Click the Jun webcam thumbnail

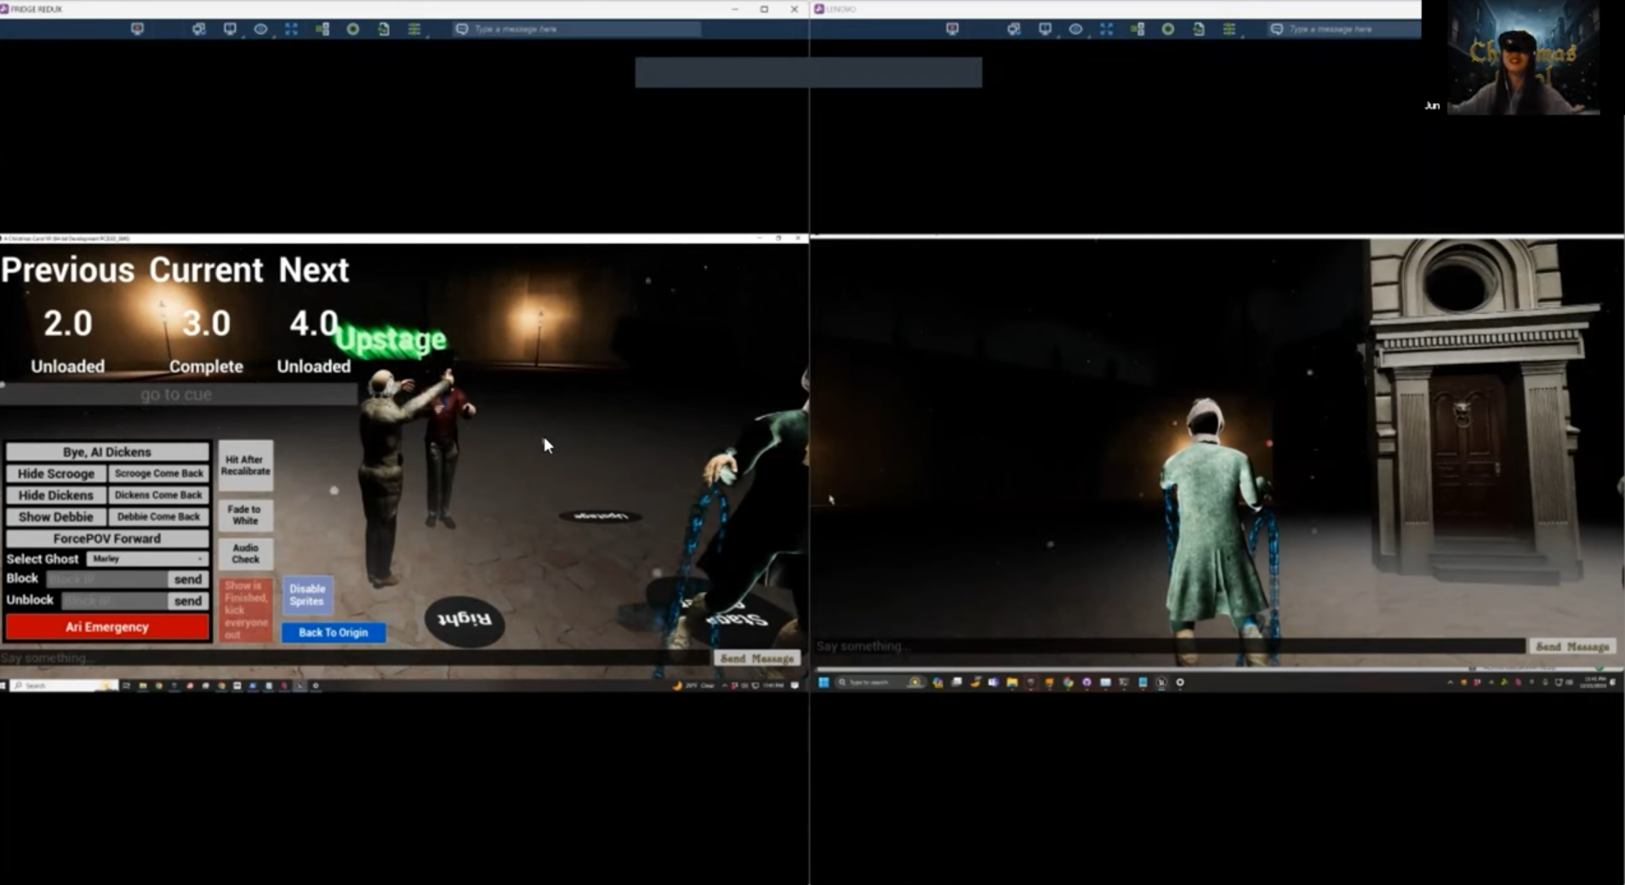pyautogui.click(x=1523, y=58)
